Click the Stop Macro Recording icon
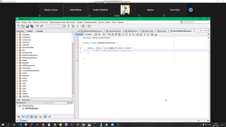 (148, 35)
